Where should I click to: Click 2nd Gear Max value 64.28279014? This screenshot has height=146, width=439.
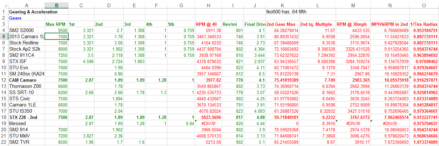click(x=282, y=30)
